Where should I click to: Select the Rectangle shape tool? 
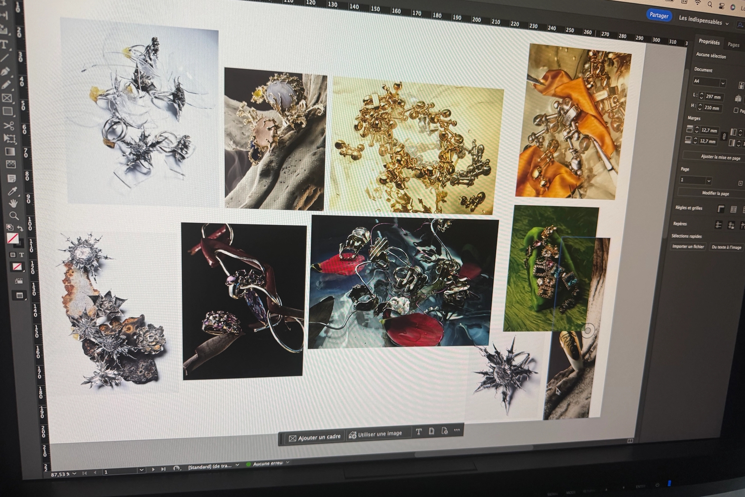(7, 111)
